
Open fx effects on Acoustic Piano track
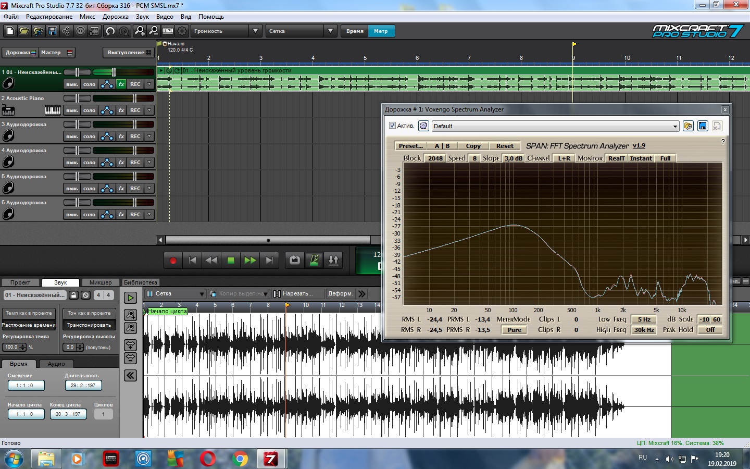(x=121, y=110)
